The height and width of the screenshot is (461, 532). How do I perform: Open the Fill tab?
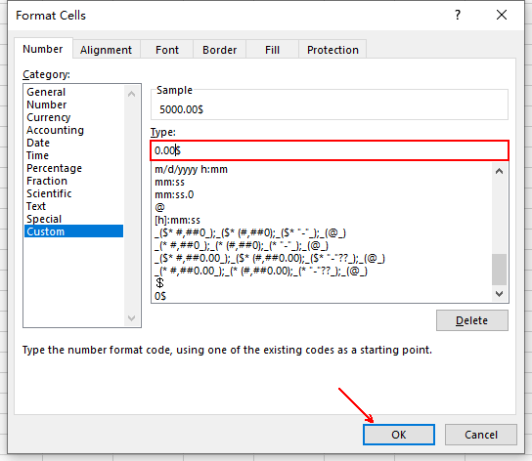pyautogui.click(x=272, y=50)
